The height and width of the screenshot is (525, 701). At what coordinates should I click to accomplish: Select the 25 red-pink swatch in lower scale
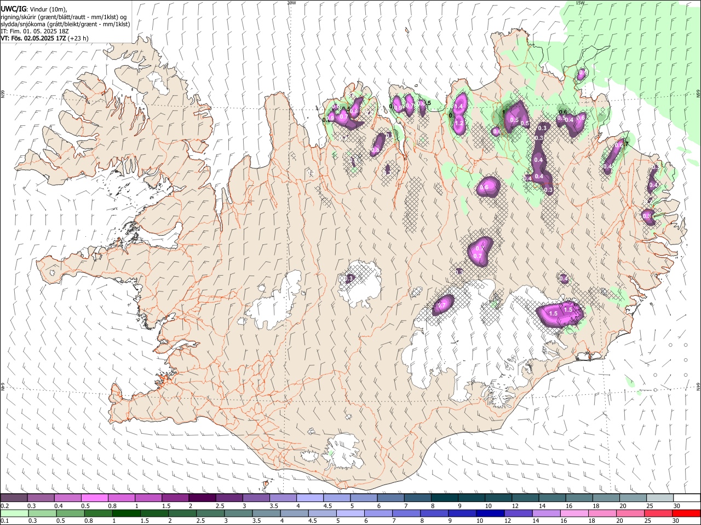click(658, 514)
